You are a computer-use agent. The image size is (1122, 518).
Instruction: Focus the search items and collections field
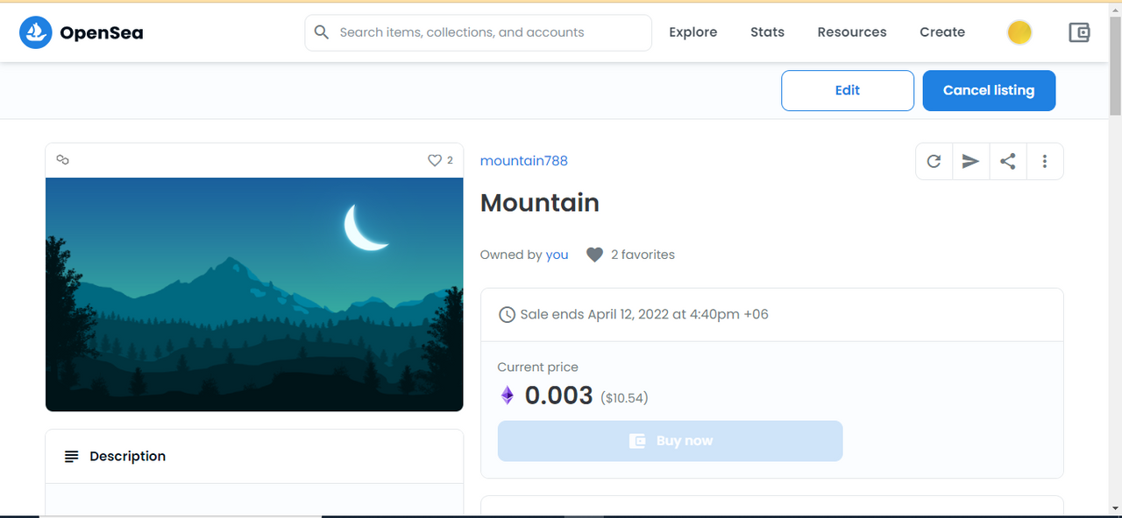pyautogui.click(x=479, y=32)
